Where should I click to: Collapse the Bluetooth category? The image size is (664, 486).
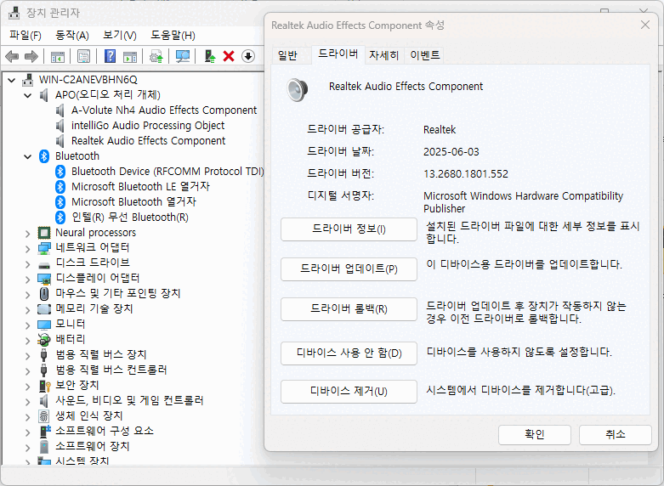28,156
